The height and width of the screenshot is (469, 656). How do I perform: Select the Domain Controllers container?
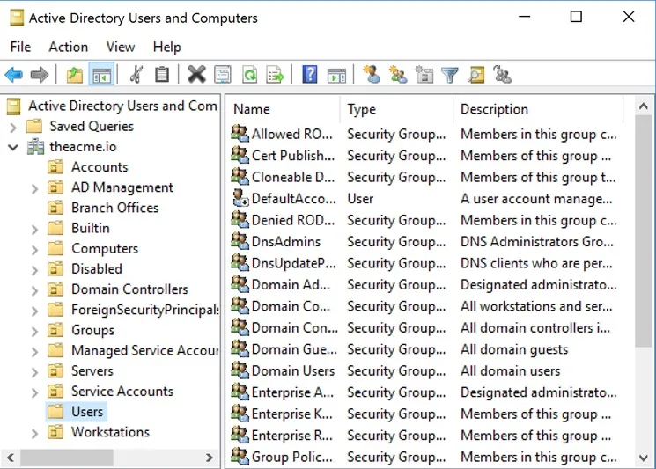(129, 289)
